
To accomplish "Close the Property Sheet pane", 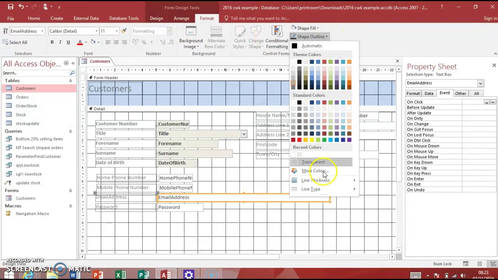I will click(494, 65).
